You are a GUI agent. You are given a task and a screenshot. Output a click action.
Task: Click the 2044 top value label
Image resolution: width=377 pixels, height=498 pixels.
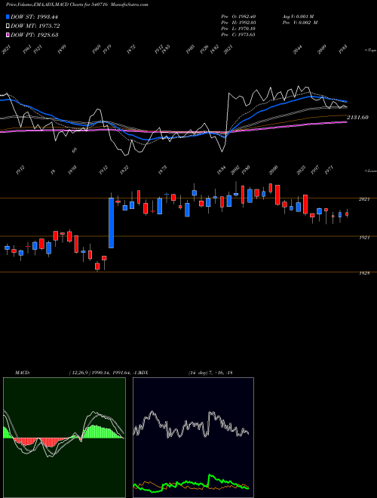pyautogui.click(x=297, y=50)
